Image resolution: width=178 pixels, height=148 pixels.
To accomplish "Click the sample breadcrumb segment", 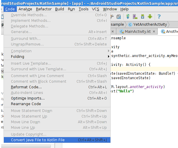I will click(117, 25).
